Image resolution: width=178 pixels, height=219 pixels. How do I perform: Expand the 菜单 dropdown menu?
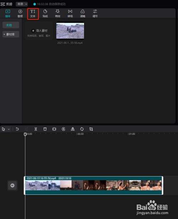22,4
